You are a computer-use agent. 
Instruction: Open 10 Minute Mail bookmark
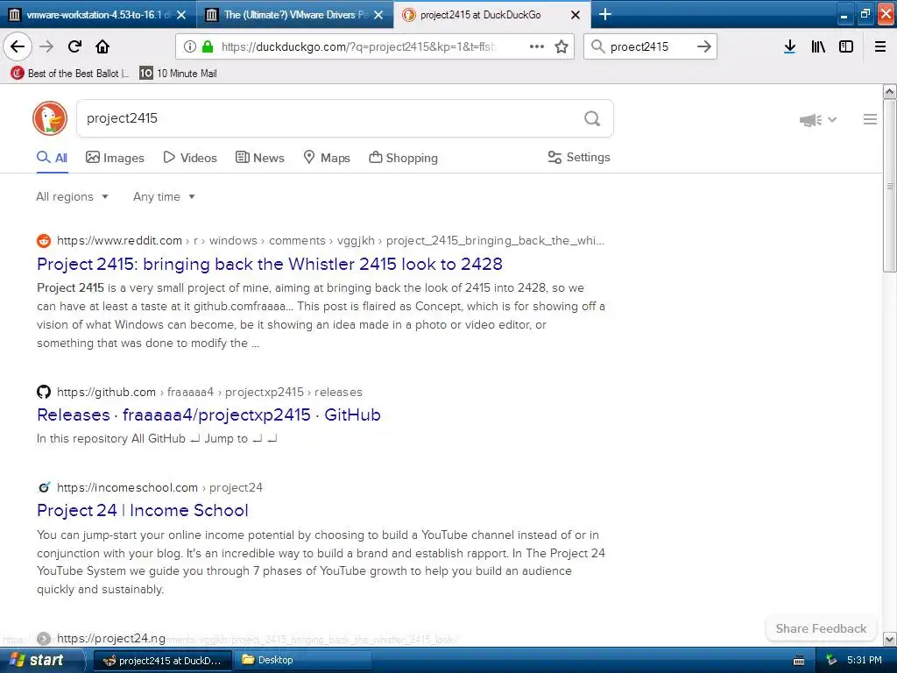coord(179,74)
